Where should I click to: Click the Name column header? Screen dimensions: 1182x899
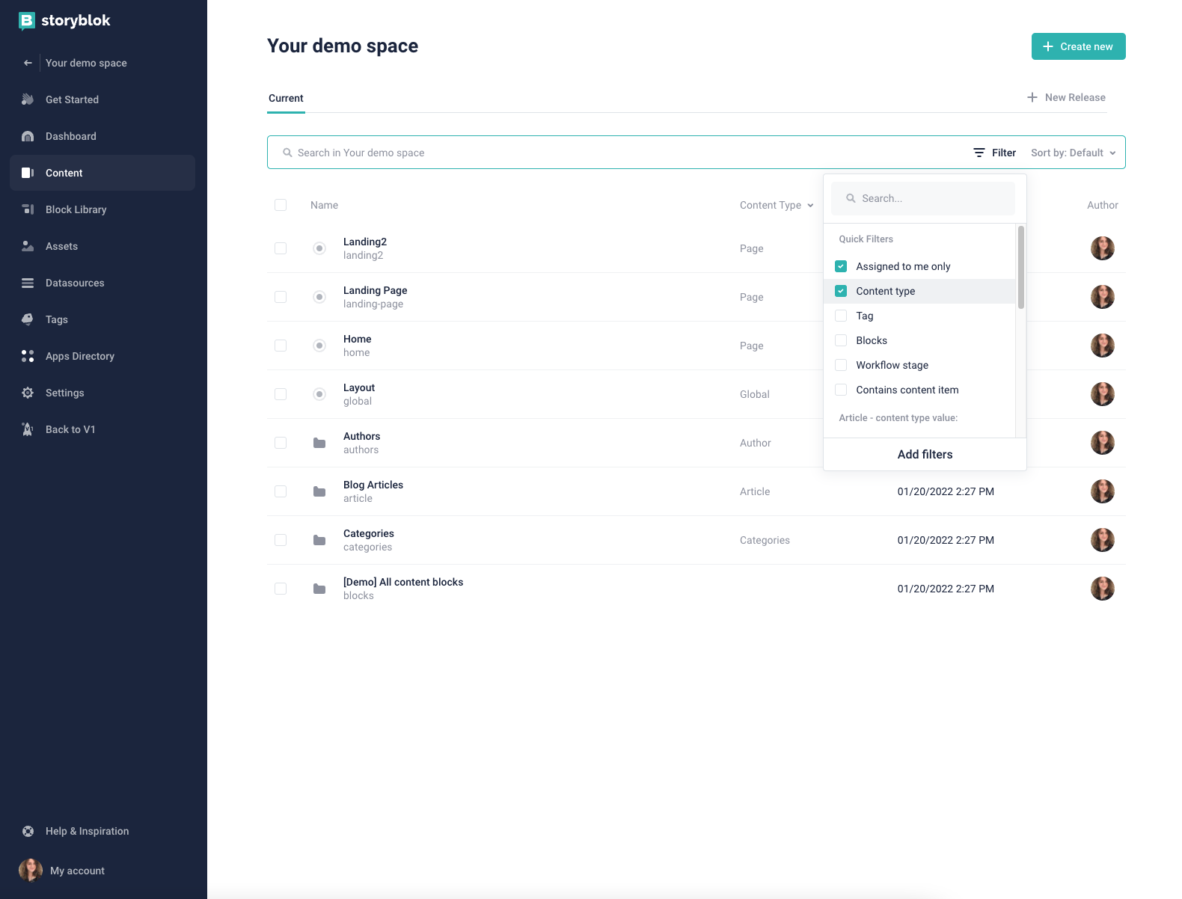324,205
